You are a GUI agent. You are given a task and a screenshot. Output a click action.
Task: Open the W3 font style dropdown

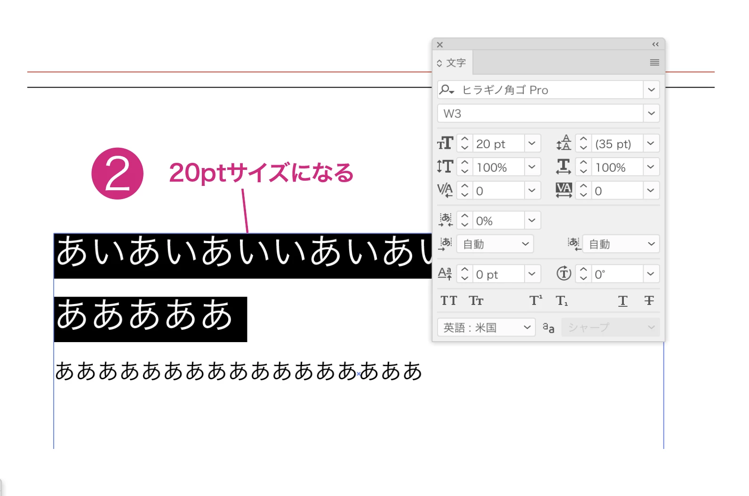coord(651,113)
